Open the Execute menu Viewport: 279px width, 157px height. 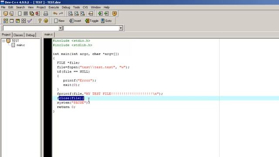coord(54,7)
